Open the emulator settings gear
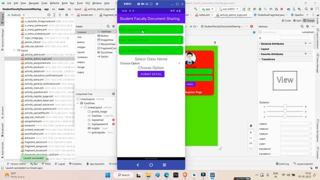The height and width of the screenshot is (180, 320). (157, 4)
